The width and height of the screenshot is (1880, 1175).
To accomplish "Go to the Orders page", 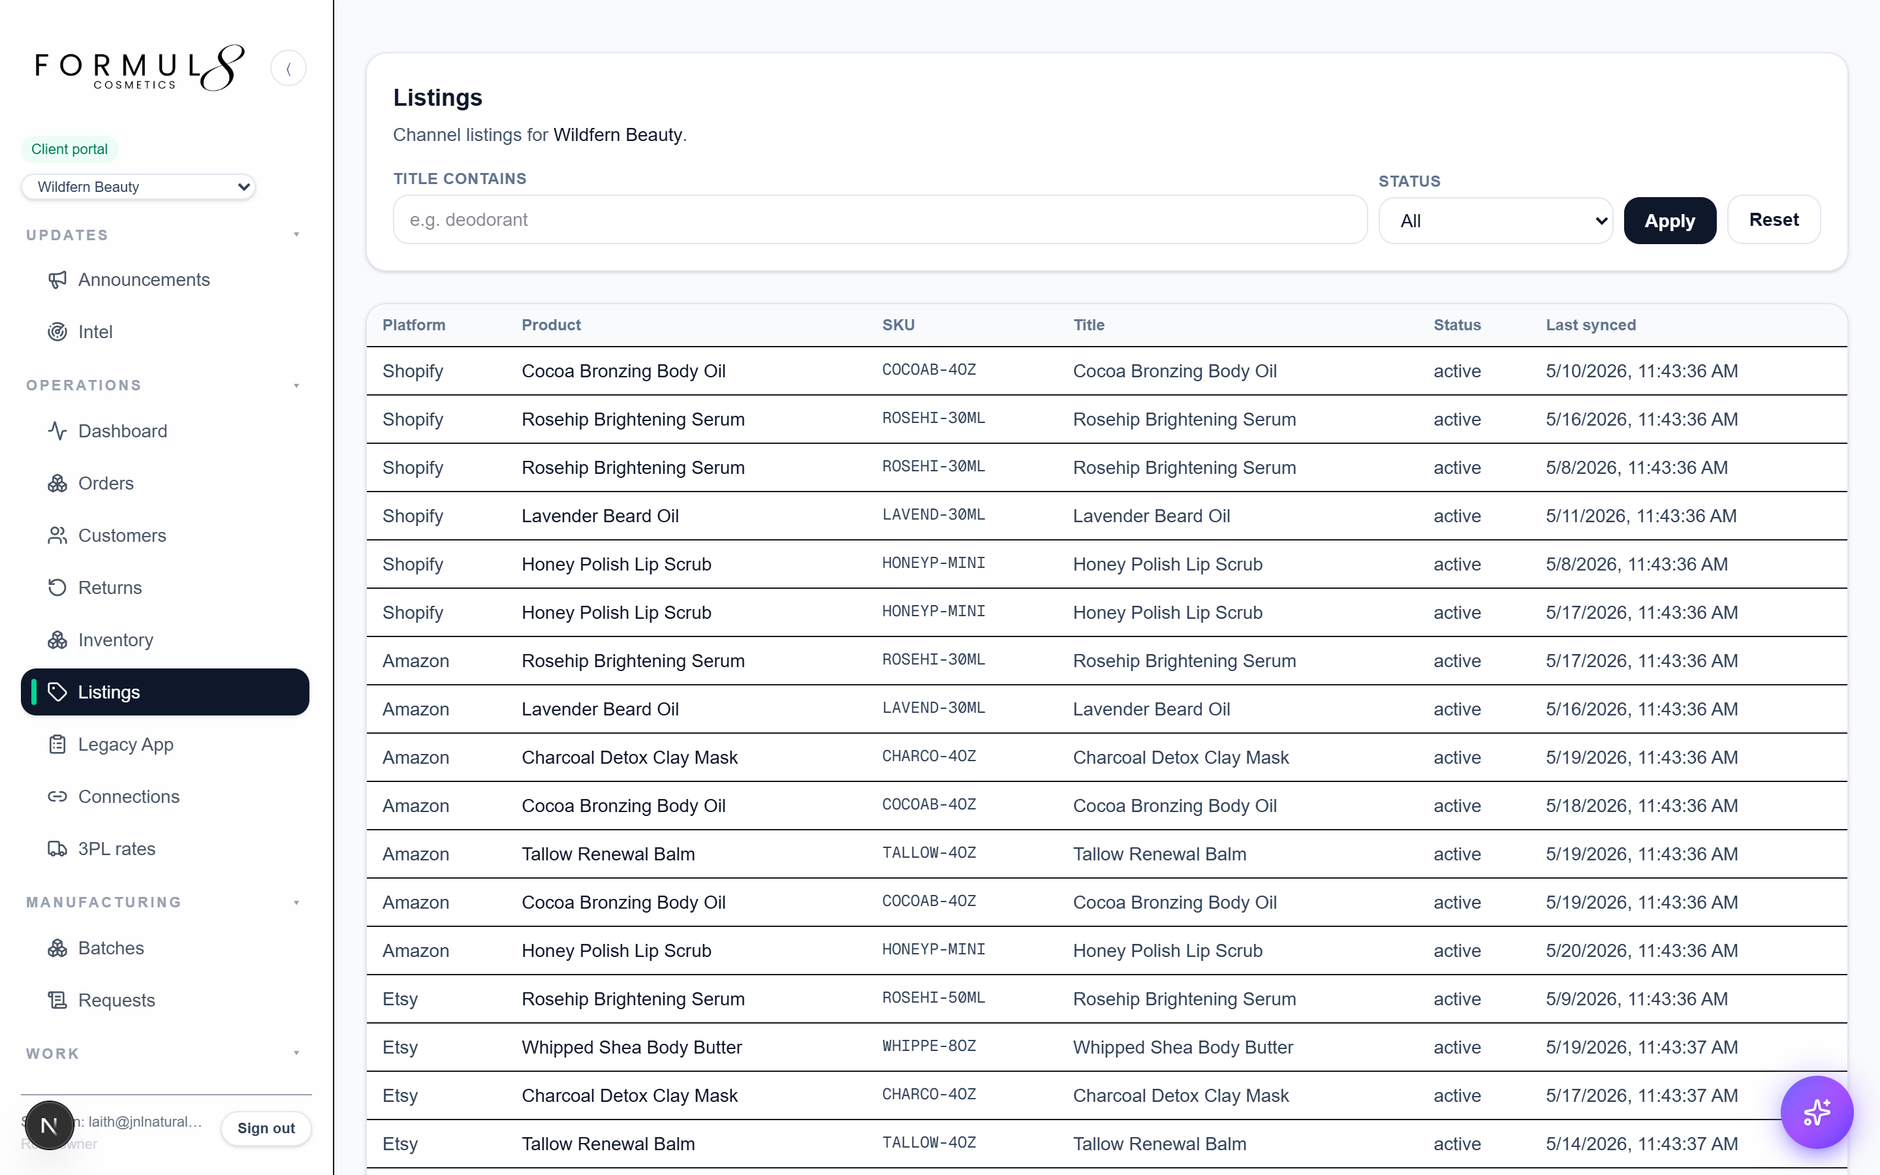I will 164,483.
